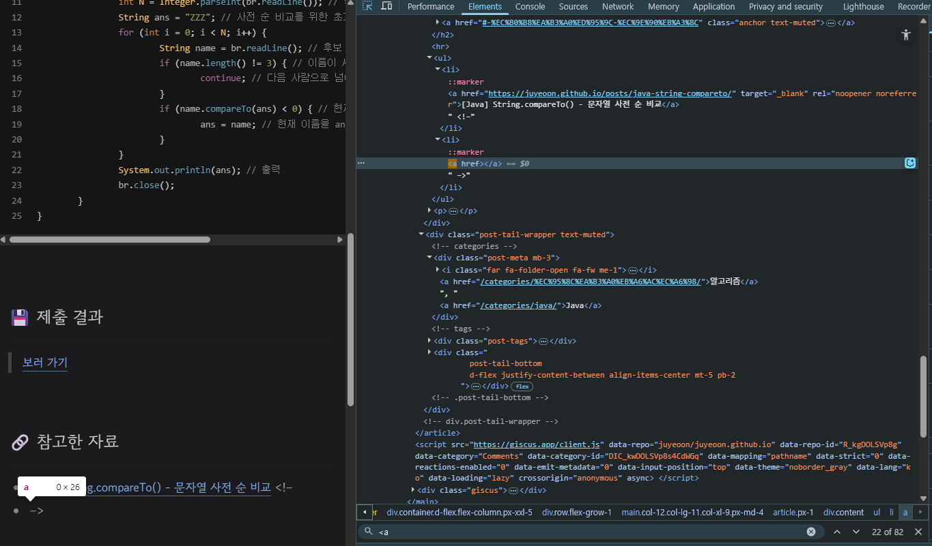Click right arrow of code horizontal scrollbar
The width and height of the screenshot is (932, 546).
pos(341,240)
